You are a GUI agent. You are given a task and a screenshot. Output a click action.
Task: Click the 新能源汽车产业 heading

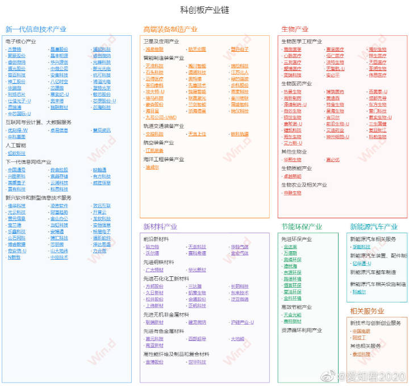click(x=374, y=226)
